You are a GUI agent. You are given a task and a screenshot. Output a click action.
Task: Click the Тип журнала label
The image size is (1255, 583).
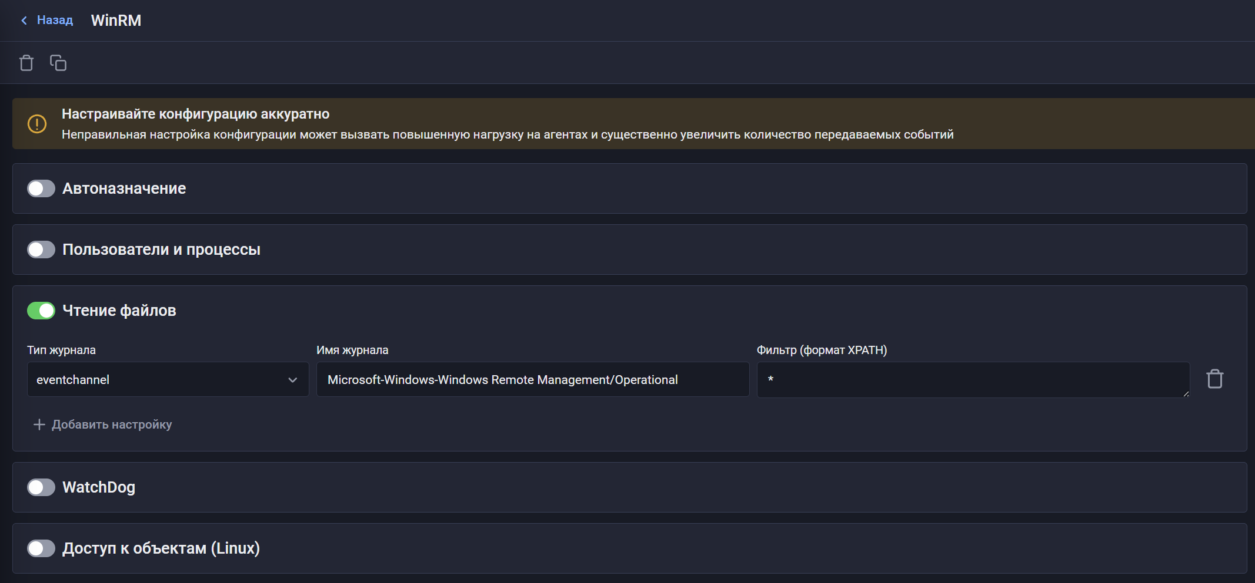[61, 350]
